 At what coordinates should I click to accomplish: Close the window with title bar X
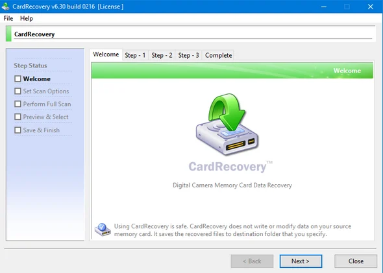(371, 6)
